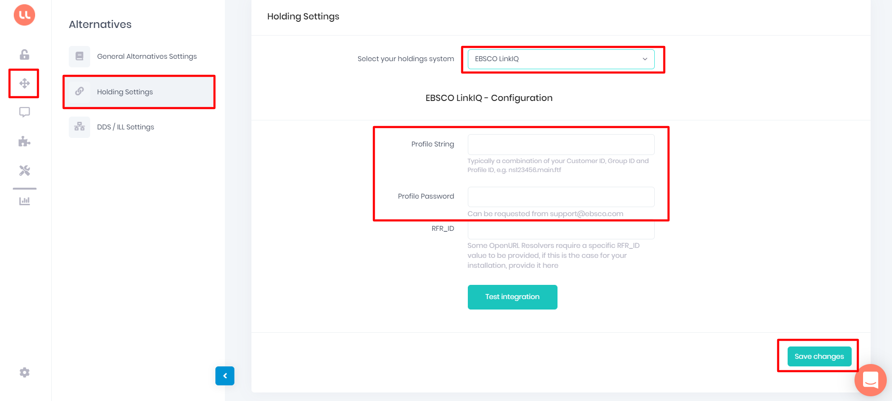Open the Alternatives arrows sidebar icon
The width and height of the screenshot is (892, 401).
[x=24, y=83]
